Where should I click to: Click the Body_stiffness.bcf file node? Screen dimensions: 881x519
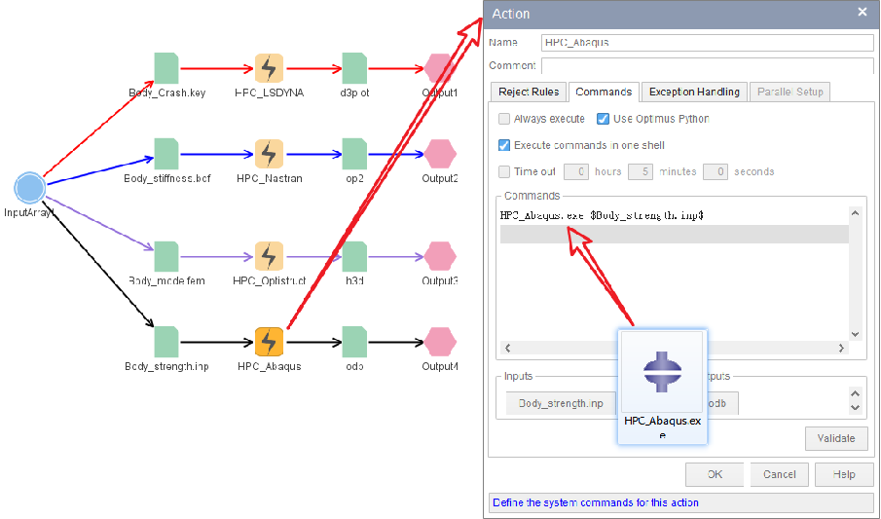(x=166, y=154)
